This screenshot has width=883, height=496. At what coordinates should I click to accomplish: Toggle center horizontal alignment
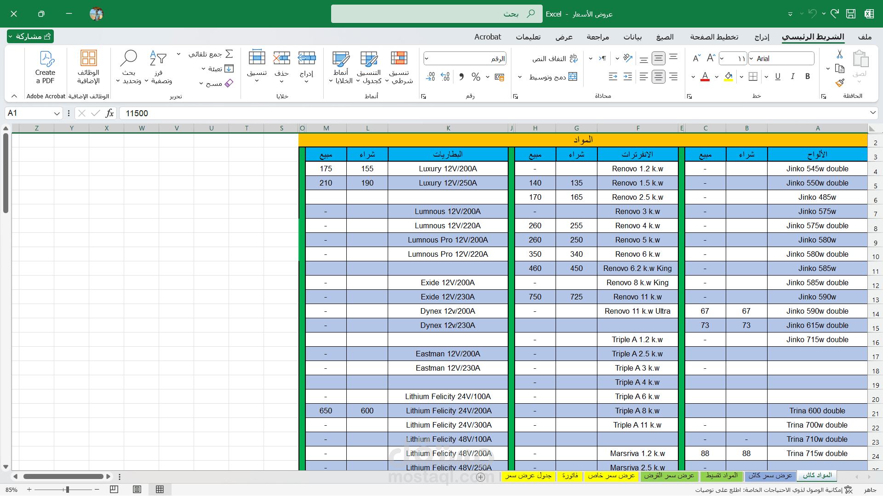pos(659,77)
